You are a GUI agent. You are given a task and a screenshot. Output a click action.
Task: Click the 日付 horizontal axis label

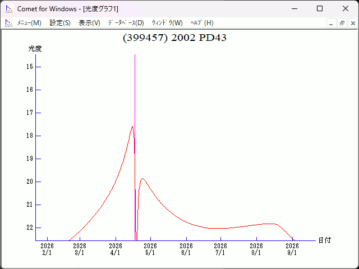(324, 240)
